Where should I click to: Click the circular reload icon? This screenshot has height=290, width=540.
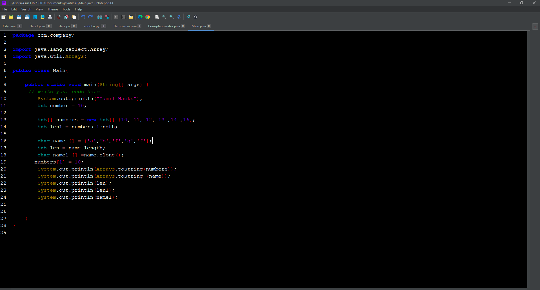tap(195, 17)
